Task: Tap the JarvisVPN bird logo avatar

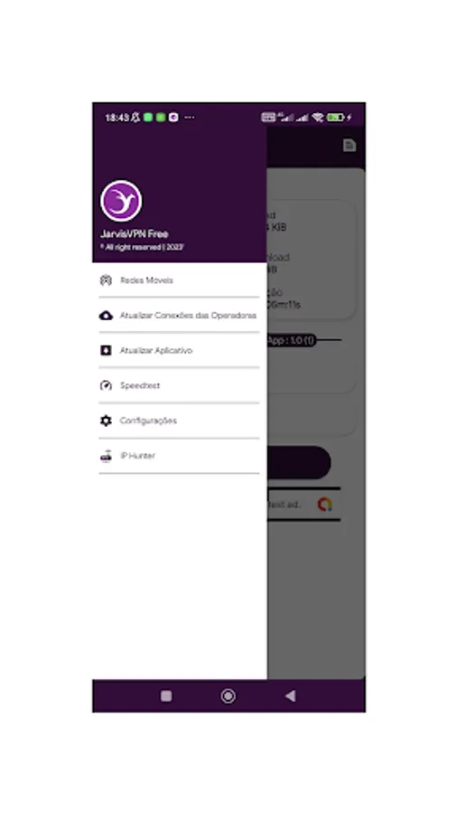Action: (121, 201)
